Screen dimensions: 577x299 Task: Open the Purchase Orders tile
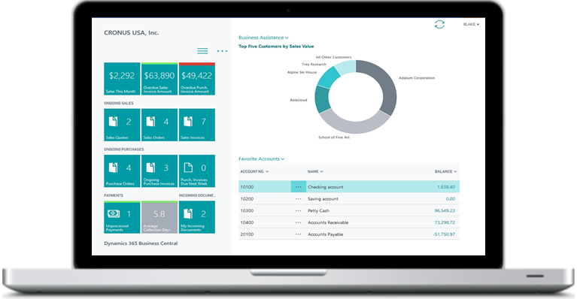pyautogui.click(x=122, y=171)
